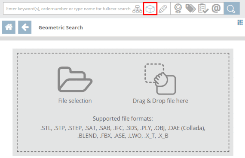Click the Drag & Drop file here text
The width and height of the screenshot is (245, 158).
pos(160,101)
